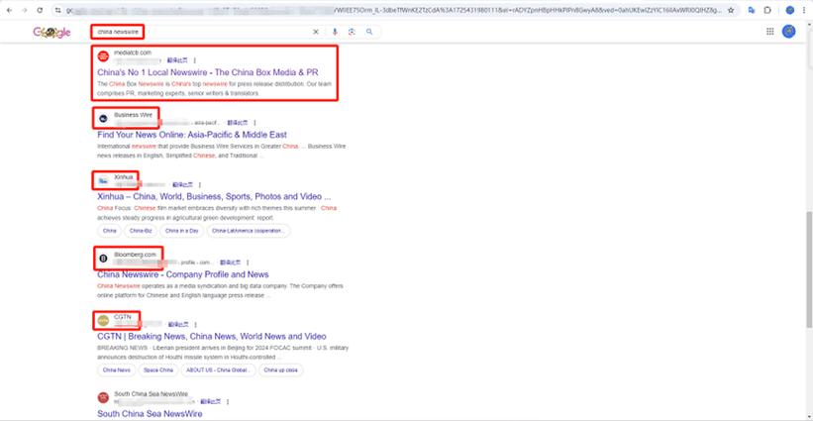Search by image with the lens icon
Image resolution: width=813 pixels, height=421 pixels.
pyautogui.click(x=353, y=32)
